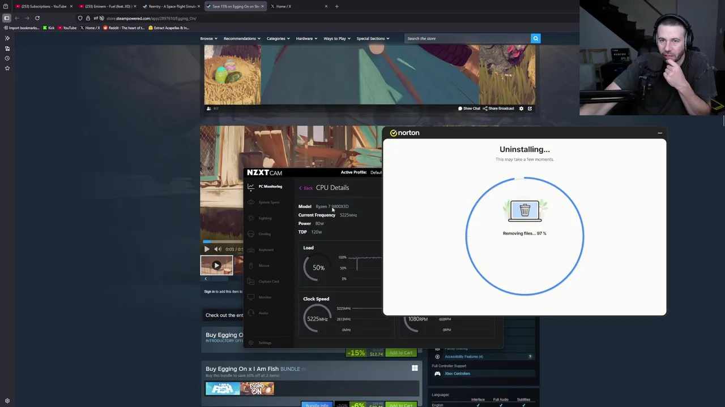Expand the Categories dropdown

click(278, 38)
